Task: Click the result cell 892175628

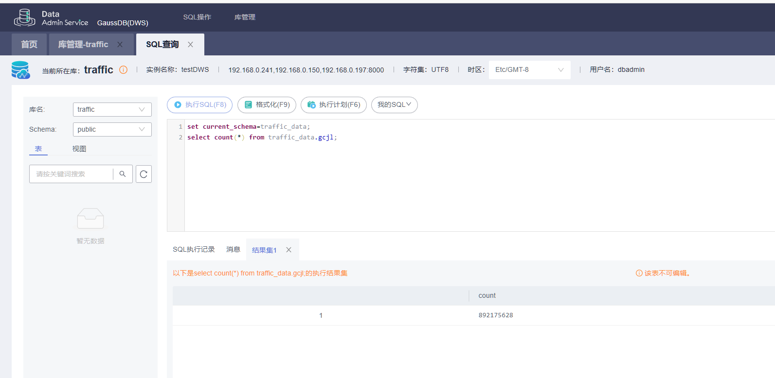Action: click(496, 315)
